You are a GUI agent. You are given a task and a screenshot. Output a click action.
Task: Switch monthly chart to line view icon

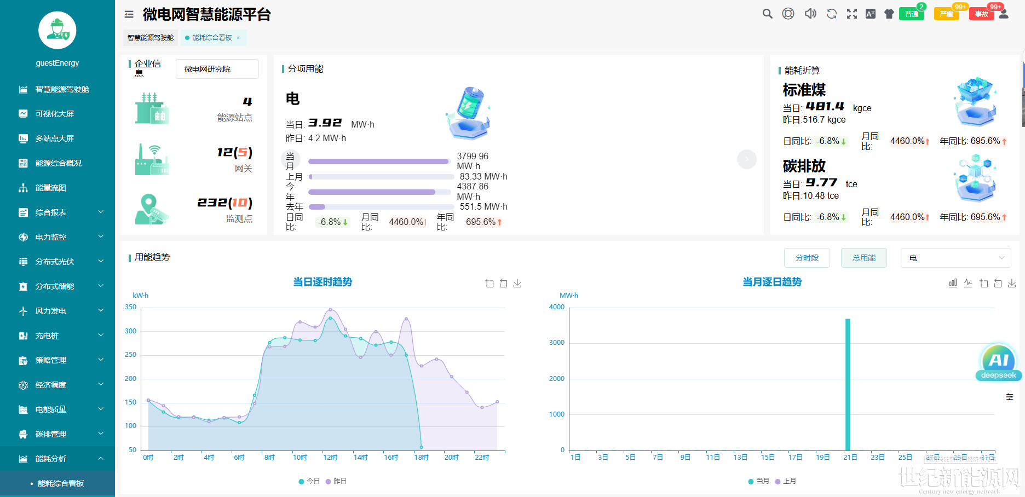point(968,283)
